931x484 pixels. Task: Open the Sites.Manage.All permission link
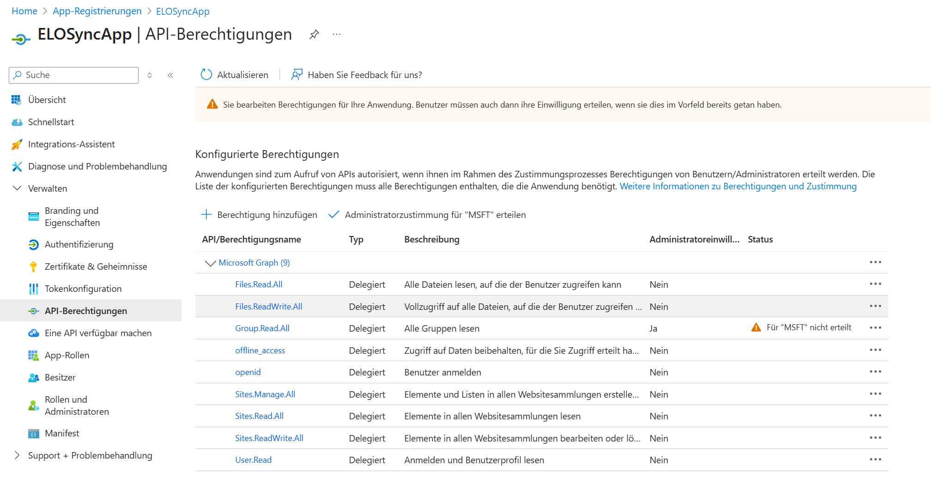(265, 394)
